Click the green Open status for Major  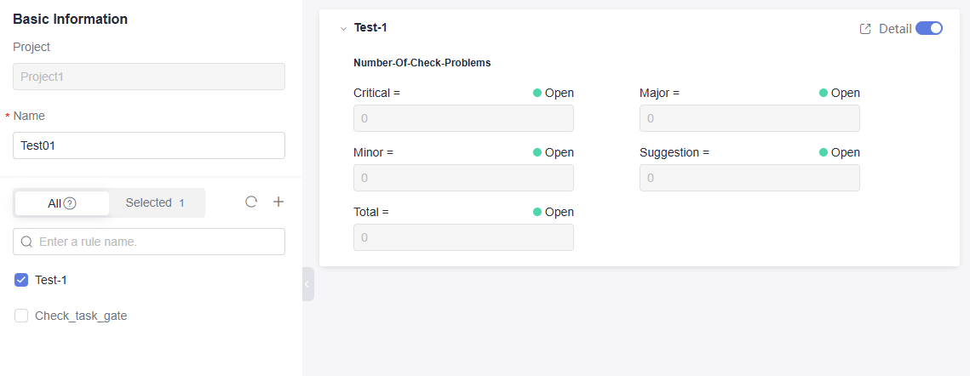coord(840,93)
